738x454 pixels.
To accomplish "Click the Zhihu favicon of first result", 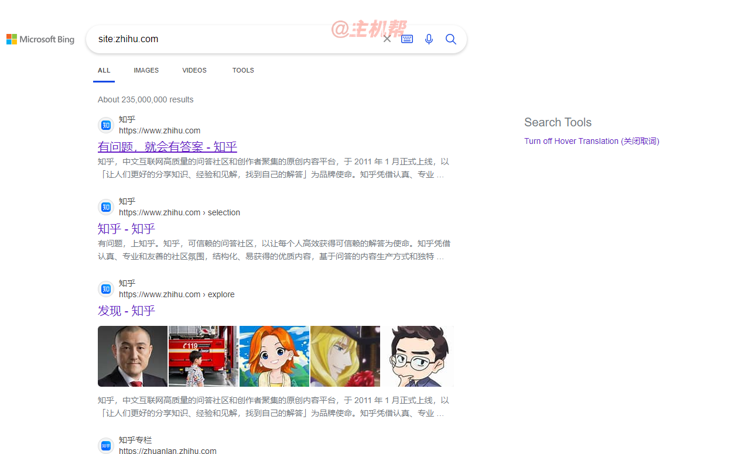I will [106, 125].
